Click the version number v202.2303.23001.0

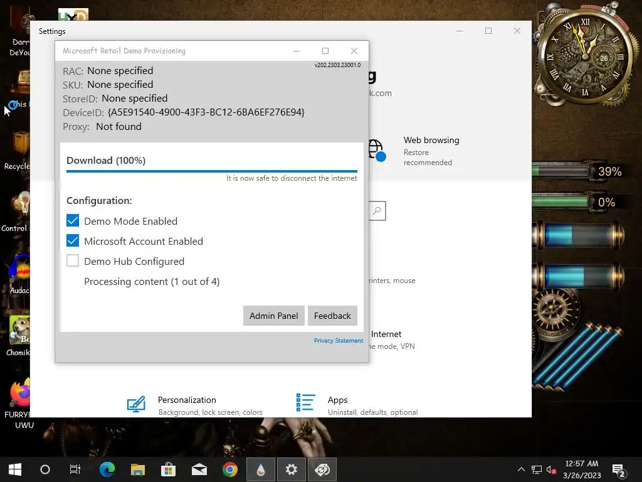click(x=337, y=65)
